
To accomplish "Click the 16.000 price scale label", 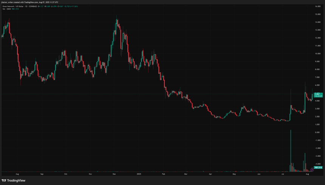I will [x=318, y=6].
